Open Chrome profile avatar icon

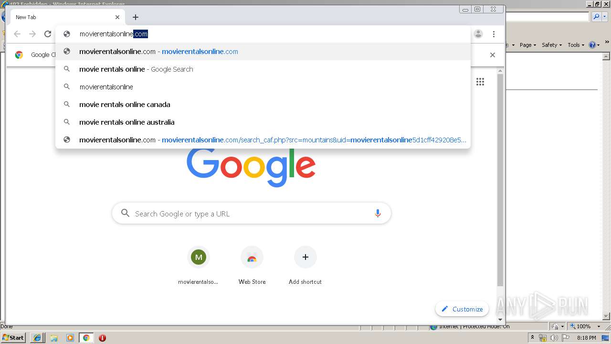click(478, 34)
